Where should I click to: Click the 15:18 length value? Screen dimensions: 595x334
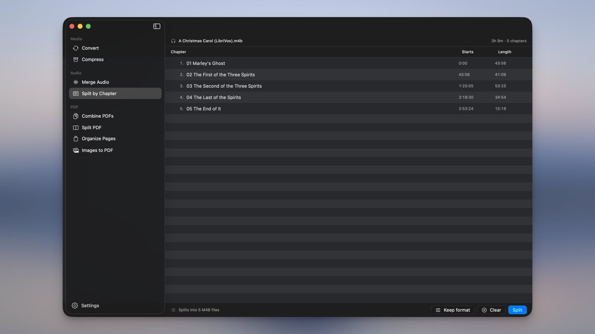(500, 109)
